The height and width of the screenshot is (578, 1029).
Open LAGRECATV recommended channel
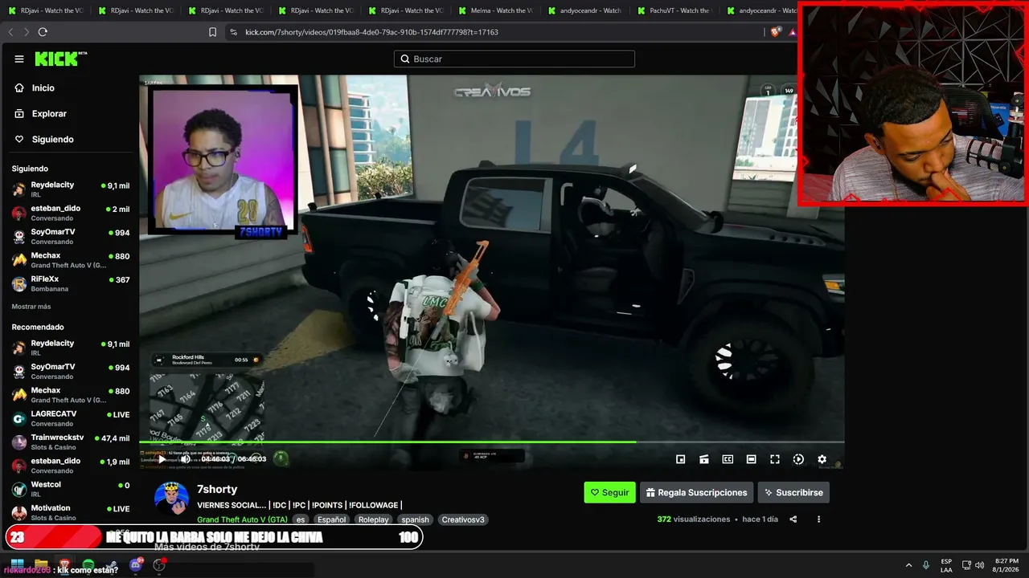(x=71, y=418)
